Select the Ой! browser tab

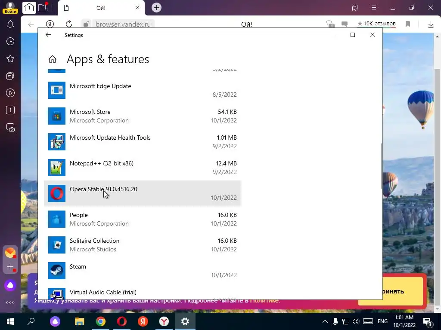(101, 8)
